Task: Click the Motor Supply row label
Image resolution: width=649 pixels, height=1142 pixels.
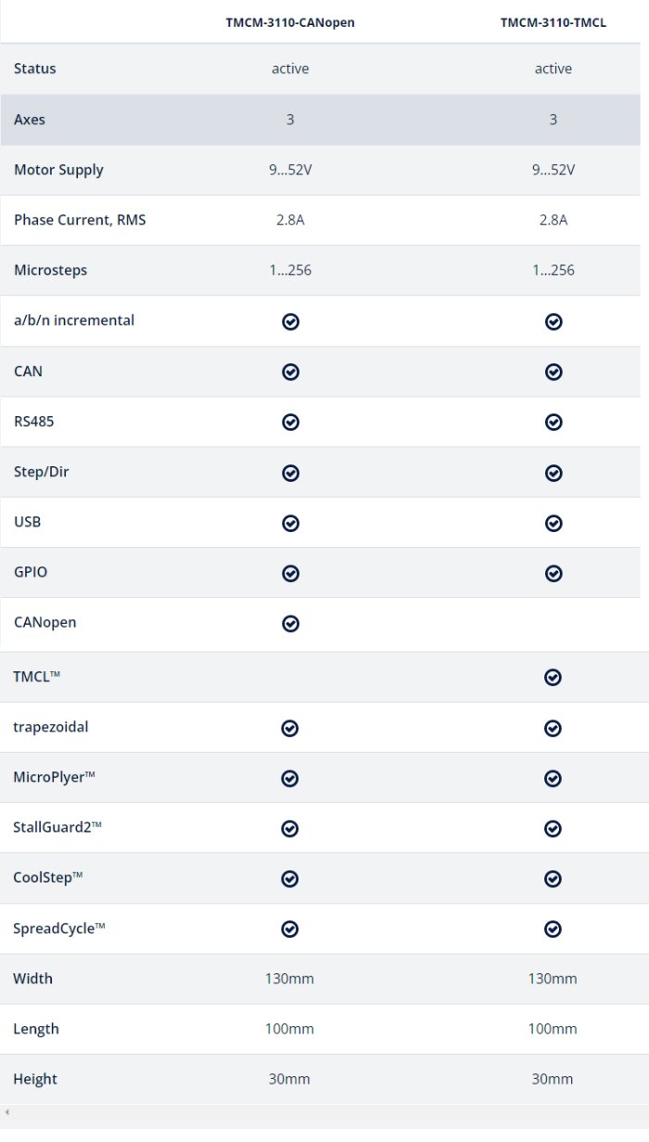Action: pyautogui.click(x=58, y=170)
